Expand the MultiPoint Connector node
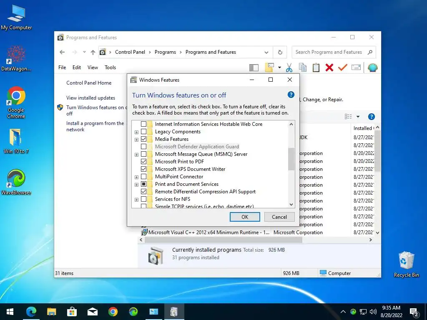 (136, 177)
